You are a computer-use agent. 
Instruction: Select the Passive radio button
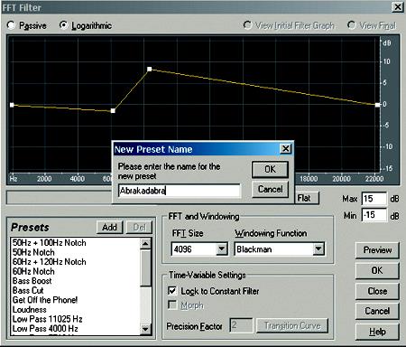coord(11,25)
